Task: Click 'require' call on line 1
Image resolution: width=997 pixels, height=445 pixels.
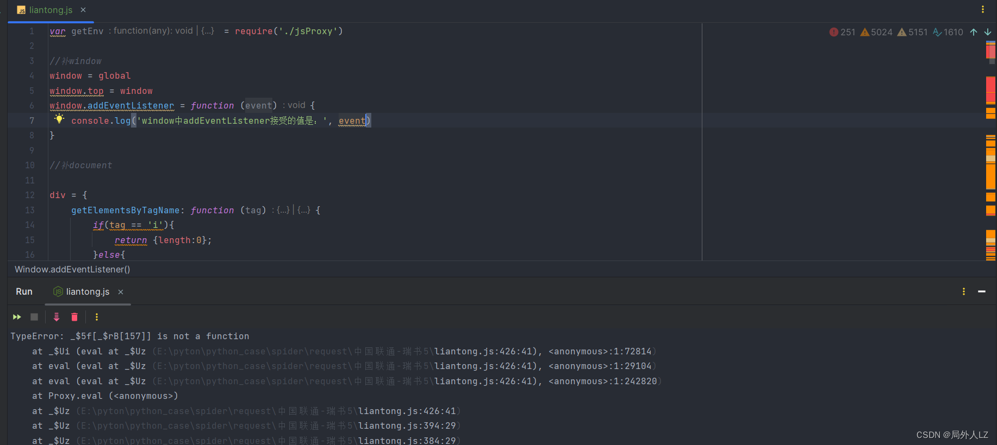Action: click(254, 31)
